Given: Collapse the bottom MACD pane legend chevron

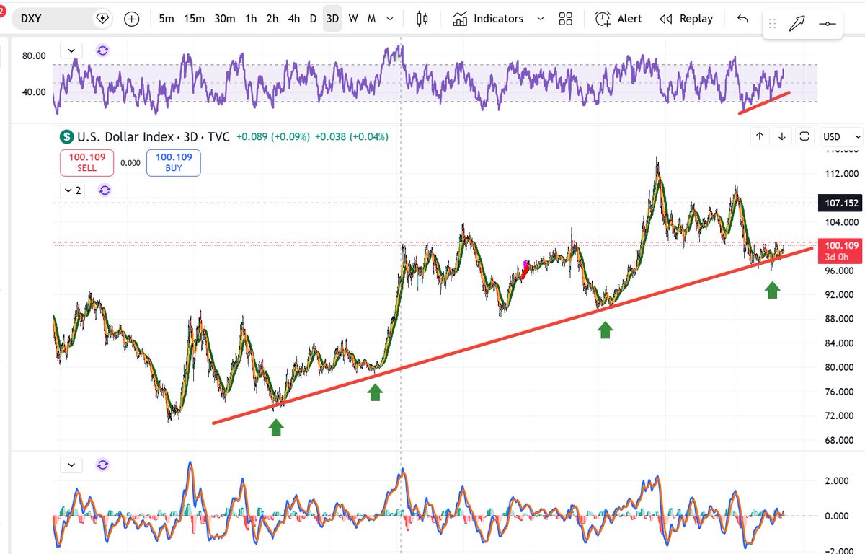Looking at the screenshot, I should pyautogui.click(x=71, y=465).
